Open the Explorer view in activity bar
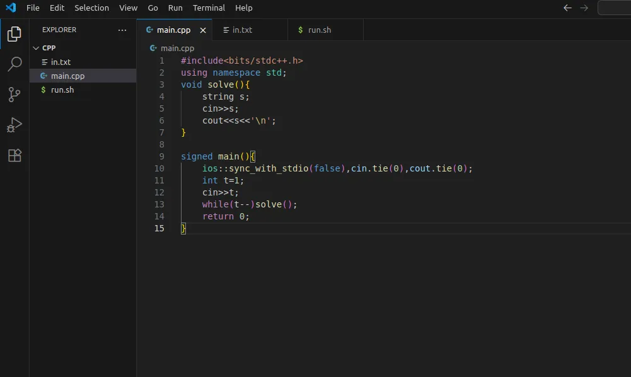Image resolution: width=631 pixels, height=377 pixels. pyautogui.click(x=14, y=34)
